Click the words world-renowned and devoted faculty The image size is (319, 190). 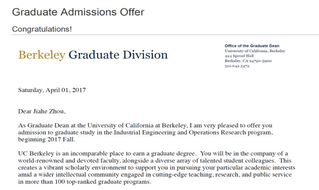(69, 161)
